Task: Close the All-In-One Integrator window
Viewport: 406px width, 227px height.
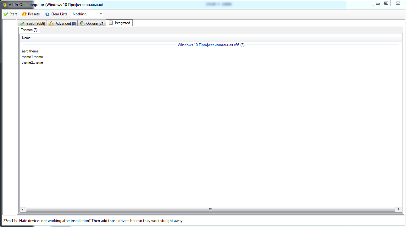Action: coord(397,3)
